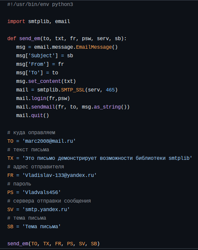Click the final send_em call at bottom
Viewport: 198px width, 250px height.
(x=53, y=244)
